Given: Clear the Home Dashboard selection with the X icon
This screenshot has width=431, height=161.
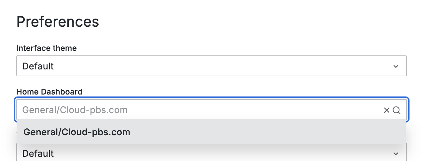Looking at the screenshot, I should tap(386, 110).
